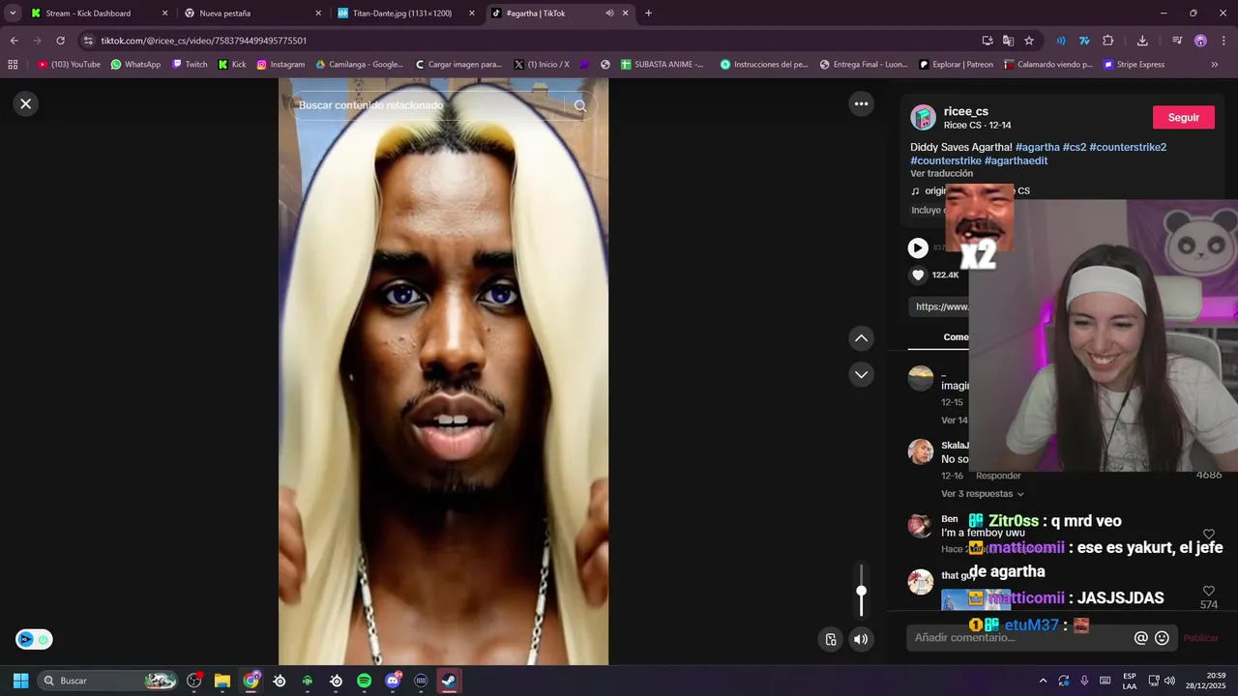Open media control playlist icon
The image size is (1238, 696).
(1177, 41)
